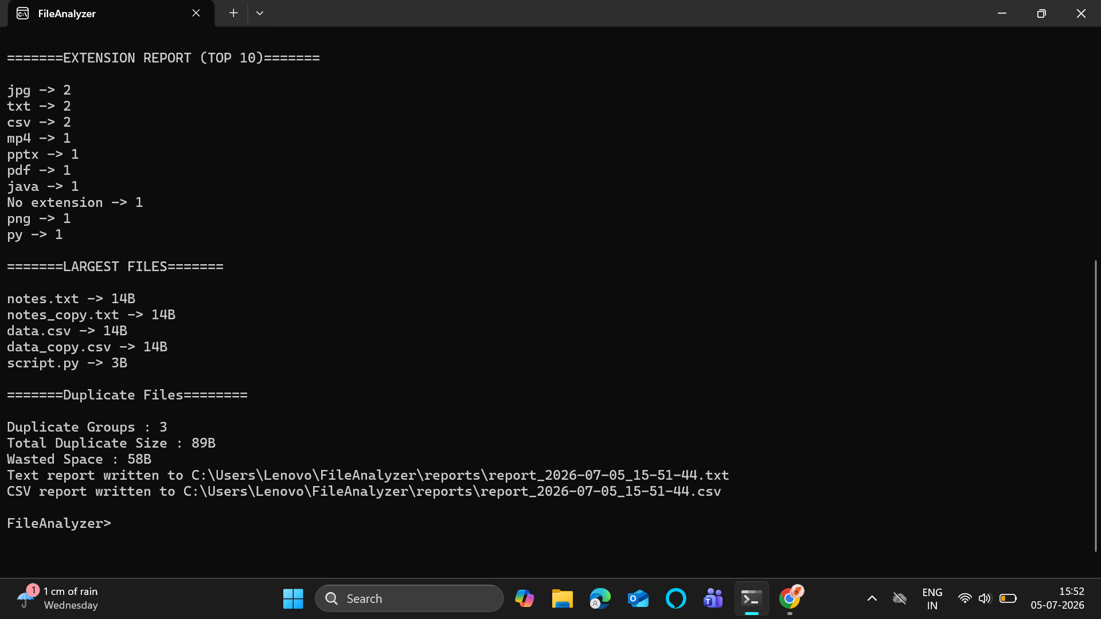Open a new terminal tab
1101x619 pixels.
coord(233,13)
